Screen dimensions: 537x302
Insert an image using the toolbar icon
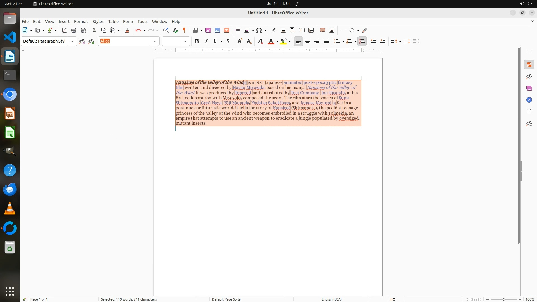click(208, 30)
